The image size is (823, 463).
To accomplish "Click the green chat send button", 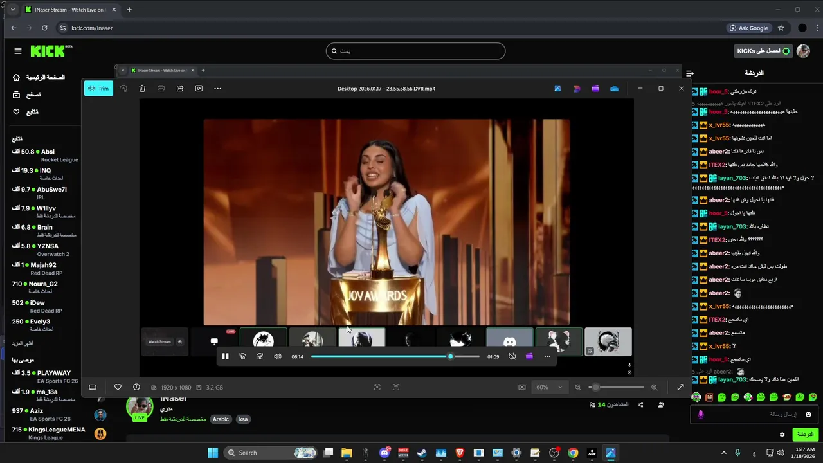I will (805, 435).
